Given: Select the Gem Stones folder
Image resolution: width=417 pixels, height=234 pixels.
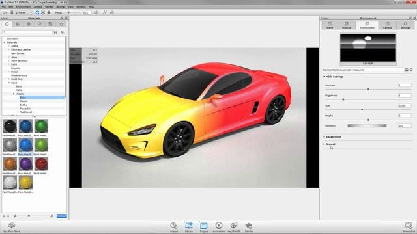Looking at the screenshot, I should pos(18,53).
